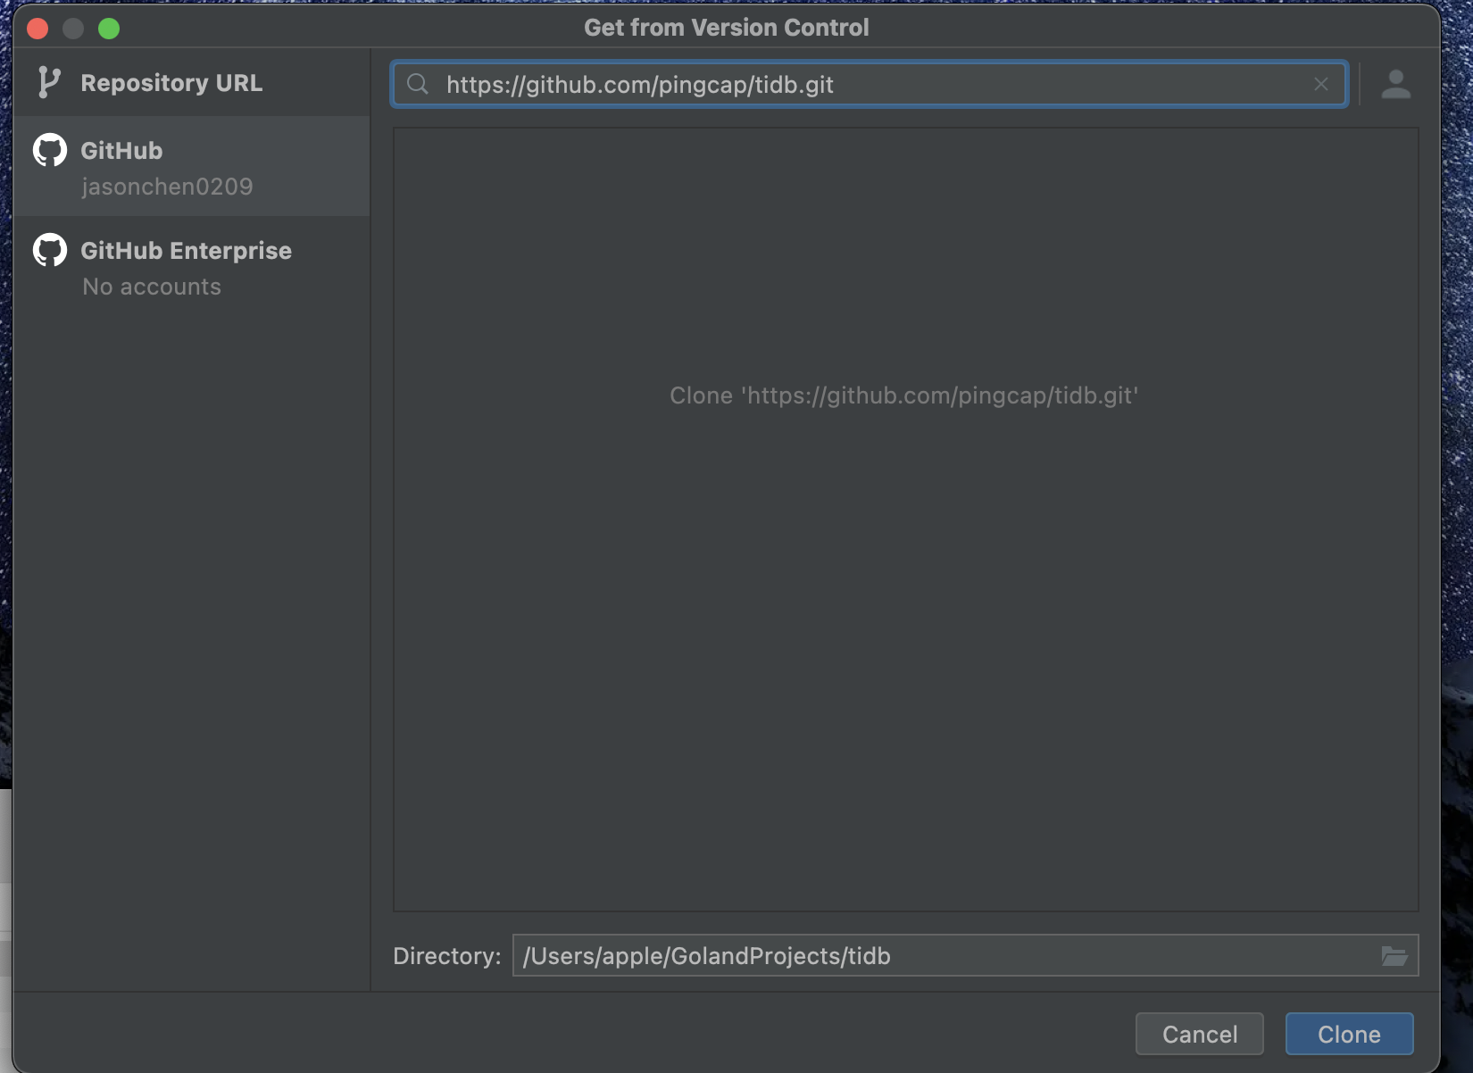Browse for directory using the folder icon
Viewport: 1473px width, 1073px height.
1394,956
